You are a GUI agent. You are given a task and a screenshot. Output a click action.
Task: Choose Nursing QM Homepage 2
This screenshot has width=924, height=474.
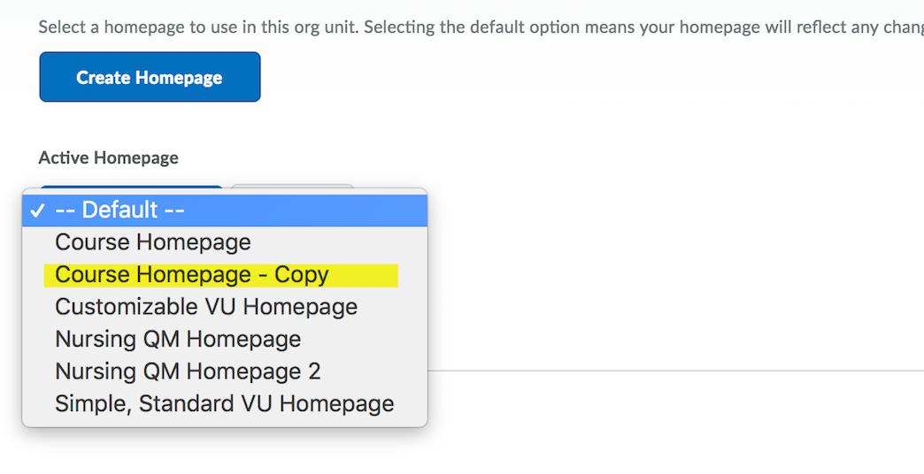pos(188,371)
